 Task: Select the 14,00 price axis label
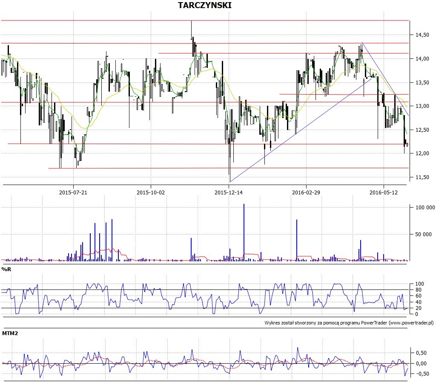[422, 58]
